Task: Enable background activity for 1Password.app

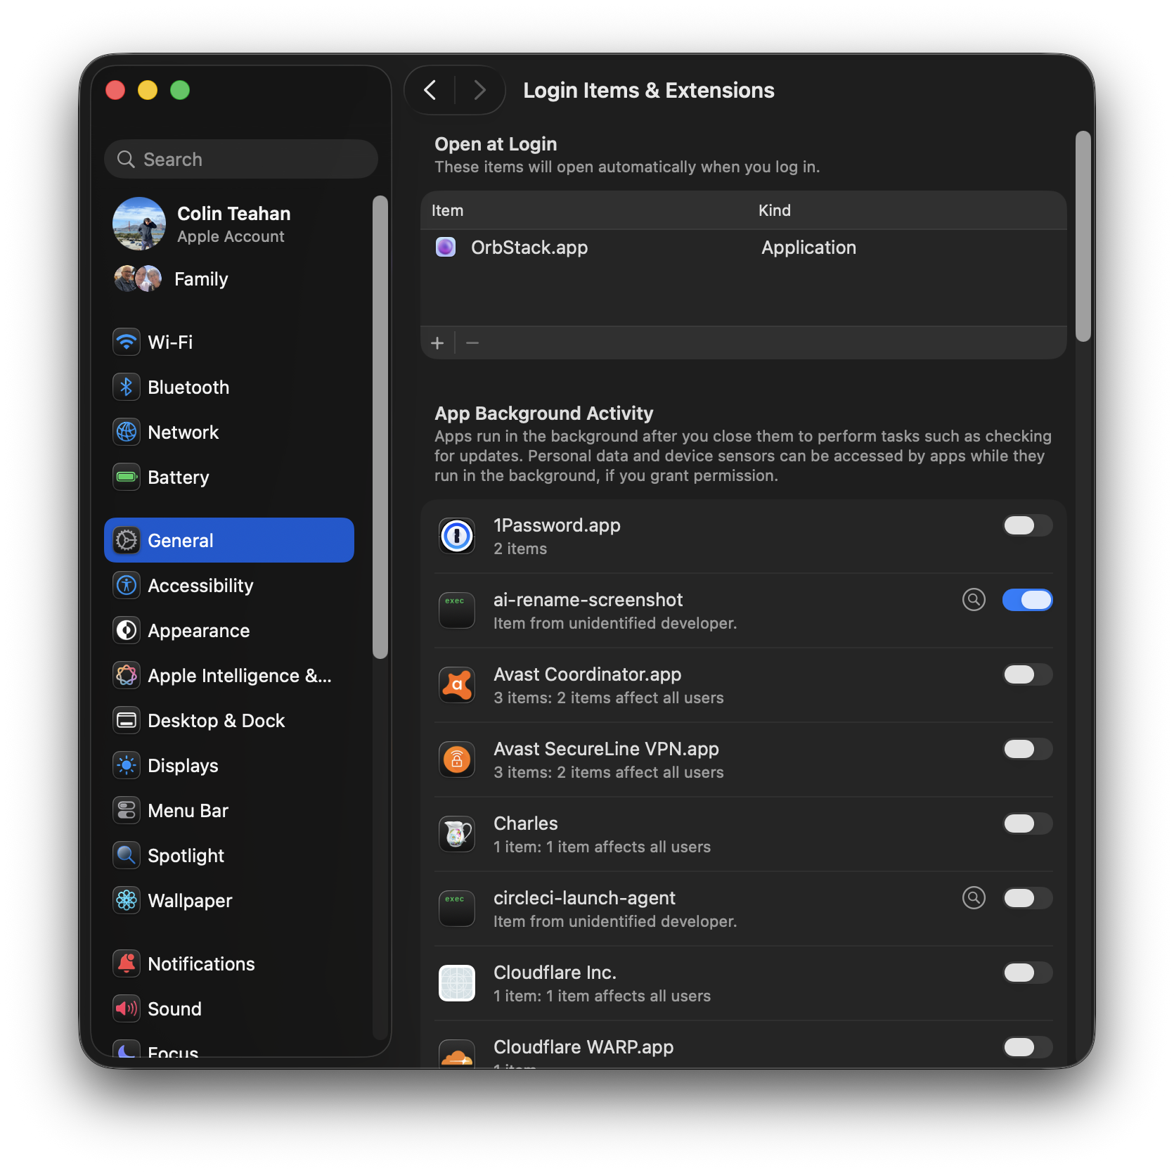Action: pyautogui.click(x=1028, y=525)
